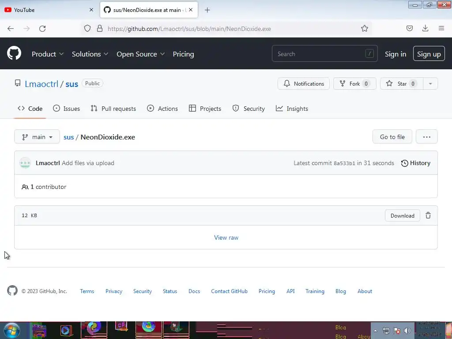This screenshot has height=339, width=452.
Task: Focus the GitHub search field
Action: tap(324, 53)
